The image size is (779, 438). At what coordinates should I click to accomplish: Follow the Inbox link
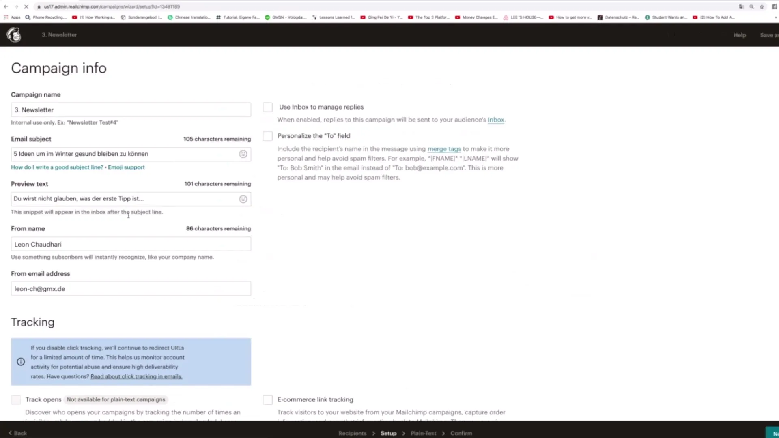[496, 120]
